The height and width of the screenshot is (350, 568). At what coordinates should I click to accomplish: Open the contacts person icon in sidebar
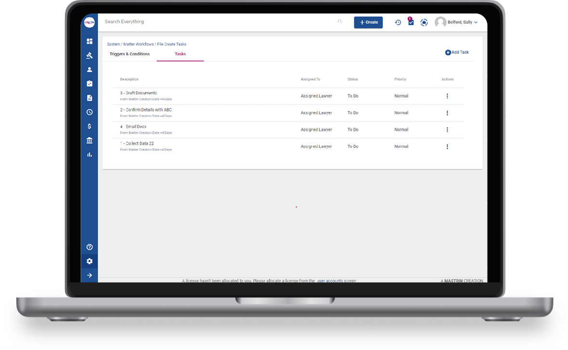[90, 69]
